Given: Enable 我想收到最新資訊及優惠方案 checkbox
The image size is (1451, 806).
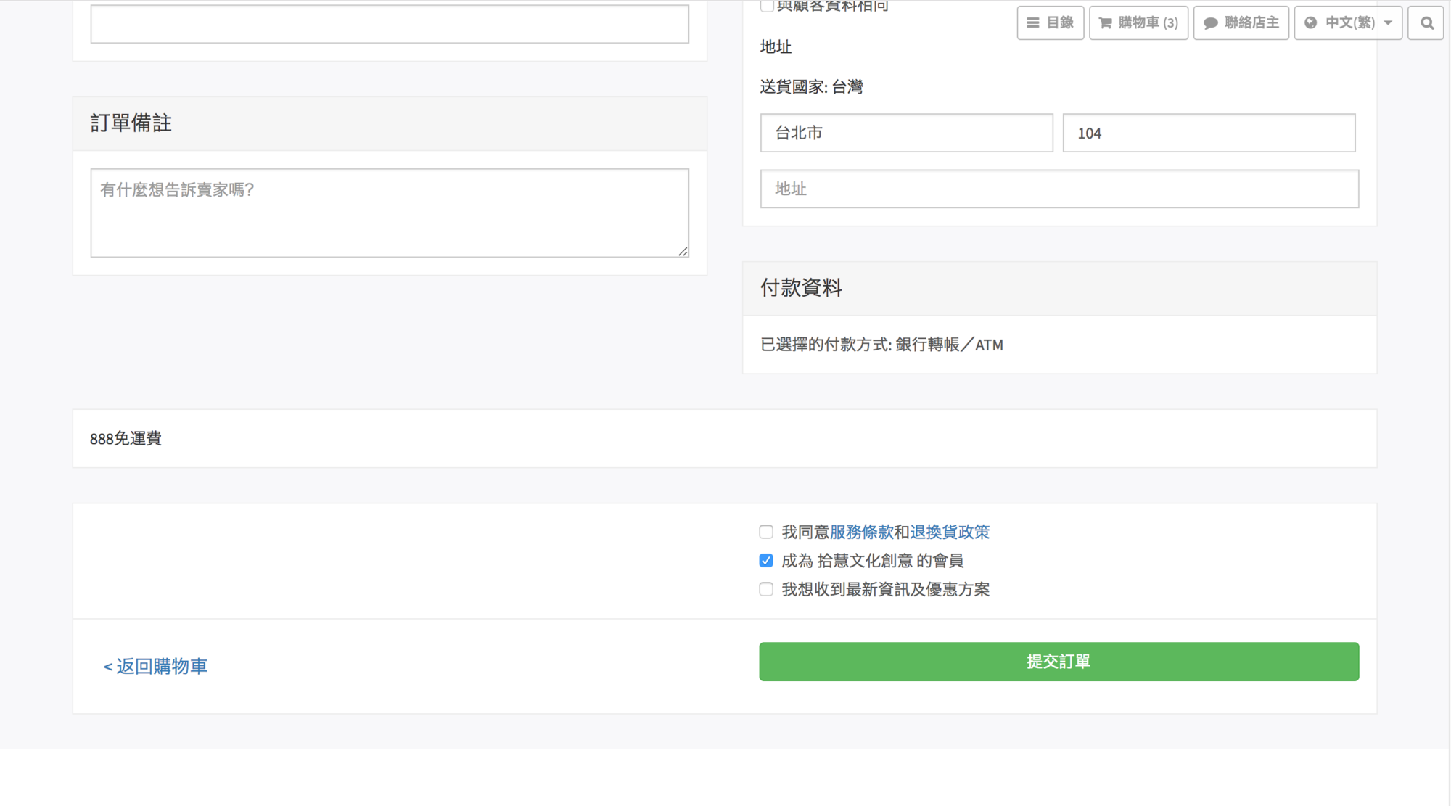Looking at the screenshot, I should 766,589.
